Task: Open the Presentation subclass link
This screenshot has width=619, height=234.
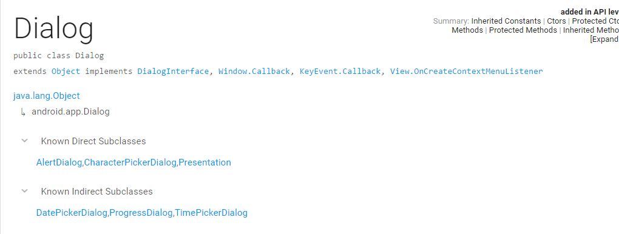Action: (205, 162)
